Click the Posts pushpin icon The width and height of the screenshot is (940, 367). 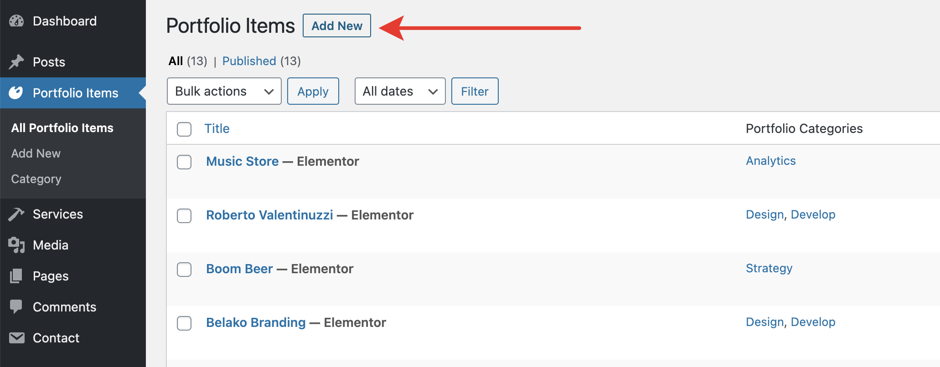click(16, 62)
